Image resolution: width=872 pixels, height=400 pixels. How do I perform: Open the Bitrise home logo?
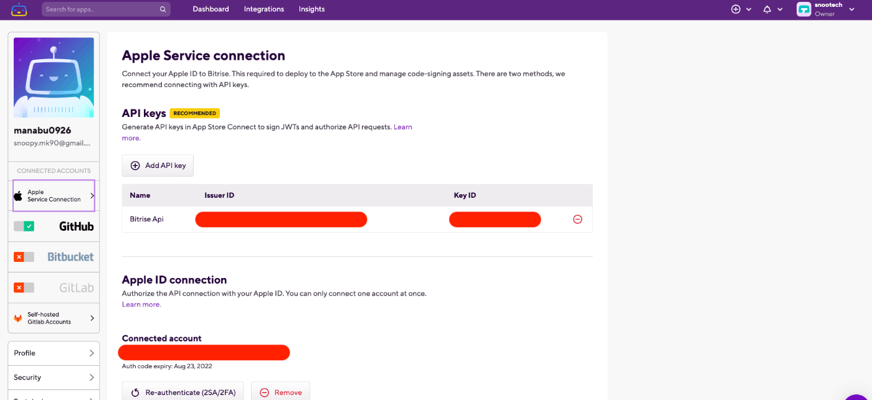tap(19, 9)
